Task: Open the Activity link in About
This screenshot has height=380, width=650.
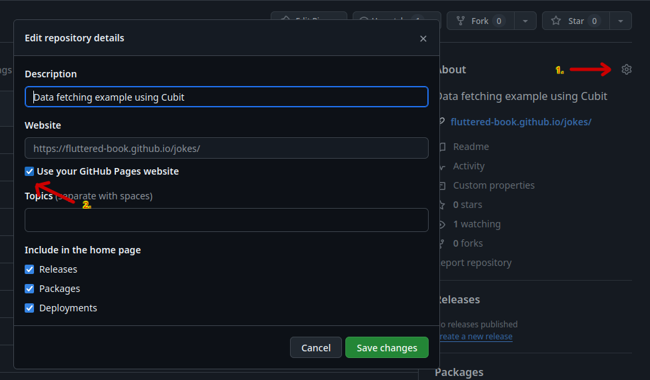Action: (469, 166)
